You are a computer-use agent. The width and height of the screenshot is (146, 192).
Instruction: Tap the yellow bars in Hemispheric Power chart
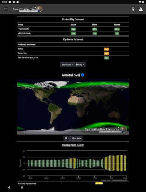coord(115,163)
